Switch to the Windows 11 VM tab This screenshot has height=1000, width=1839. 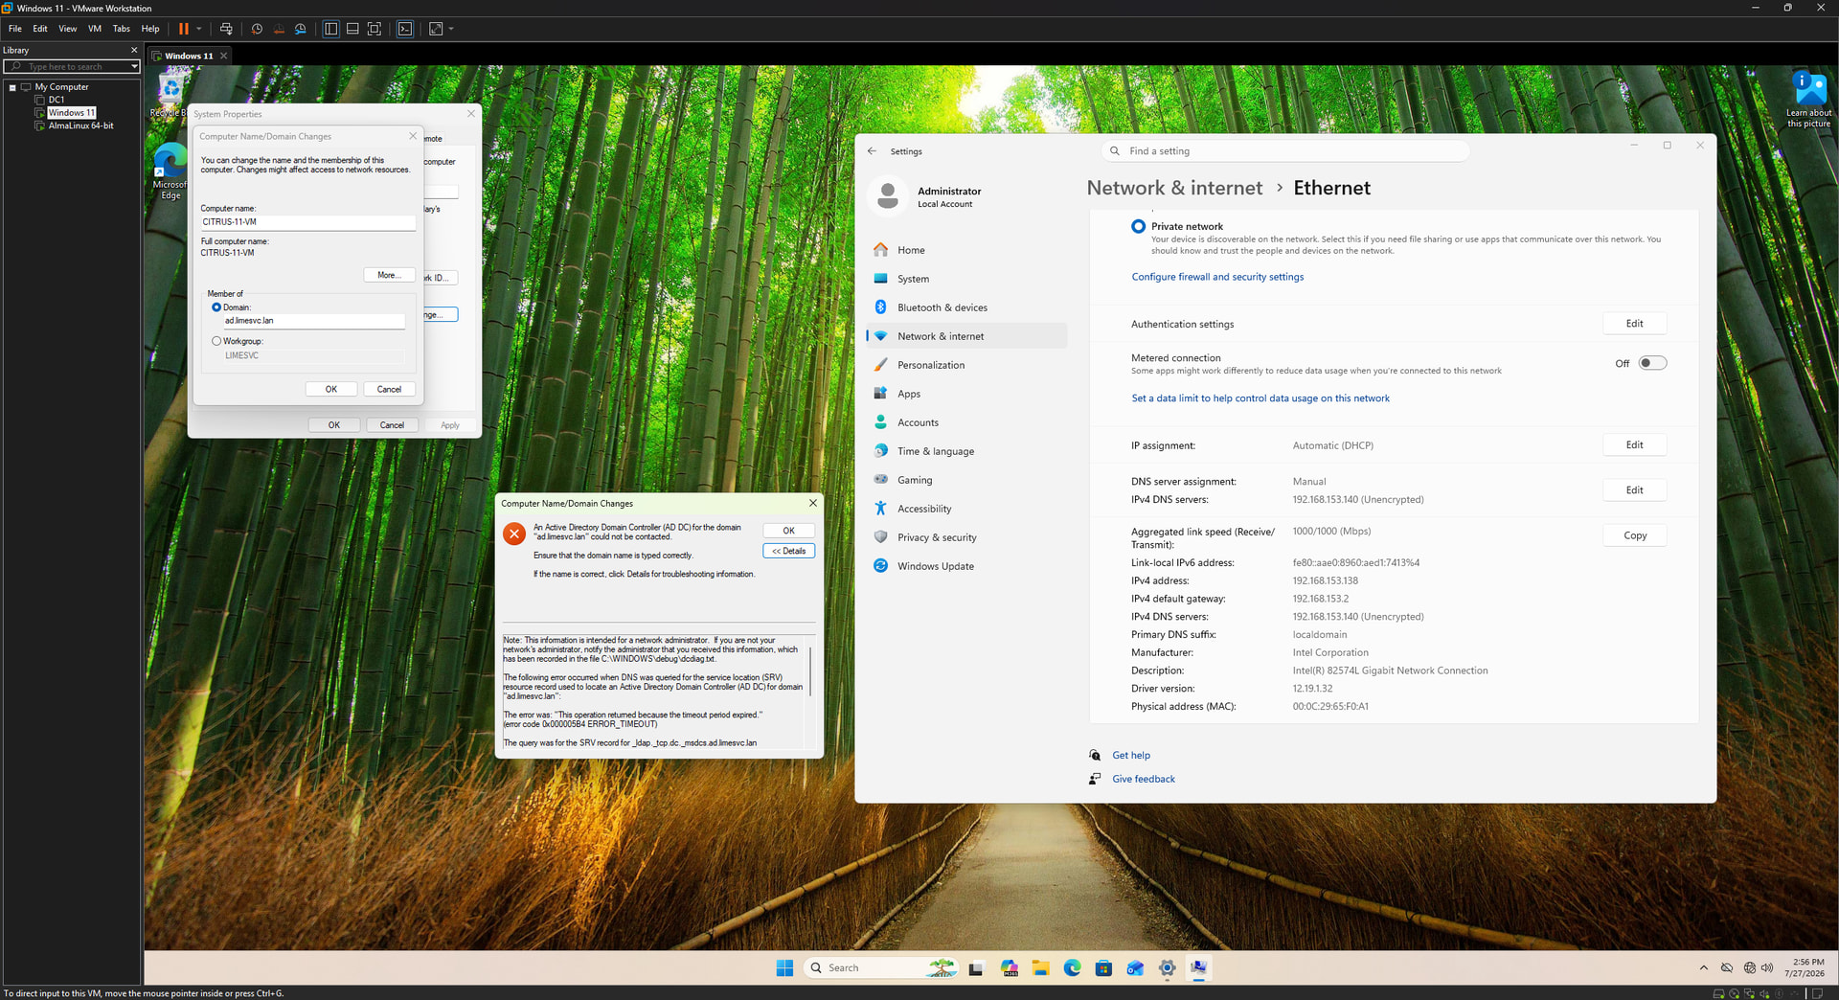[x=189, y=56]
